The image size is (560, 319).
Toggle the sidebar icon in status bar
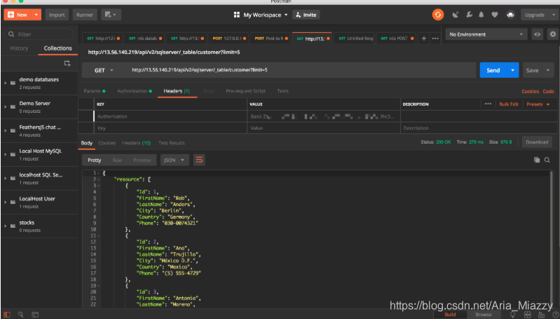(x=7, y=315)
